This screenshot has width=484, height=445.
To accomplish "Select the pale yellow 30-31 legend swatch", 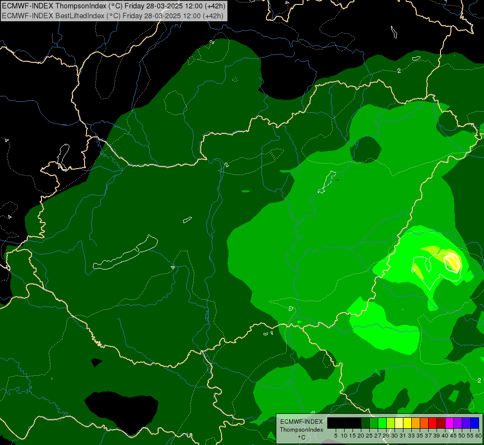I will pos(399,423).
